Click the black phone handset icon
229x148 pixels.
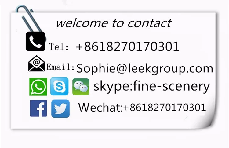35,41
